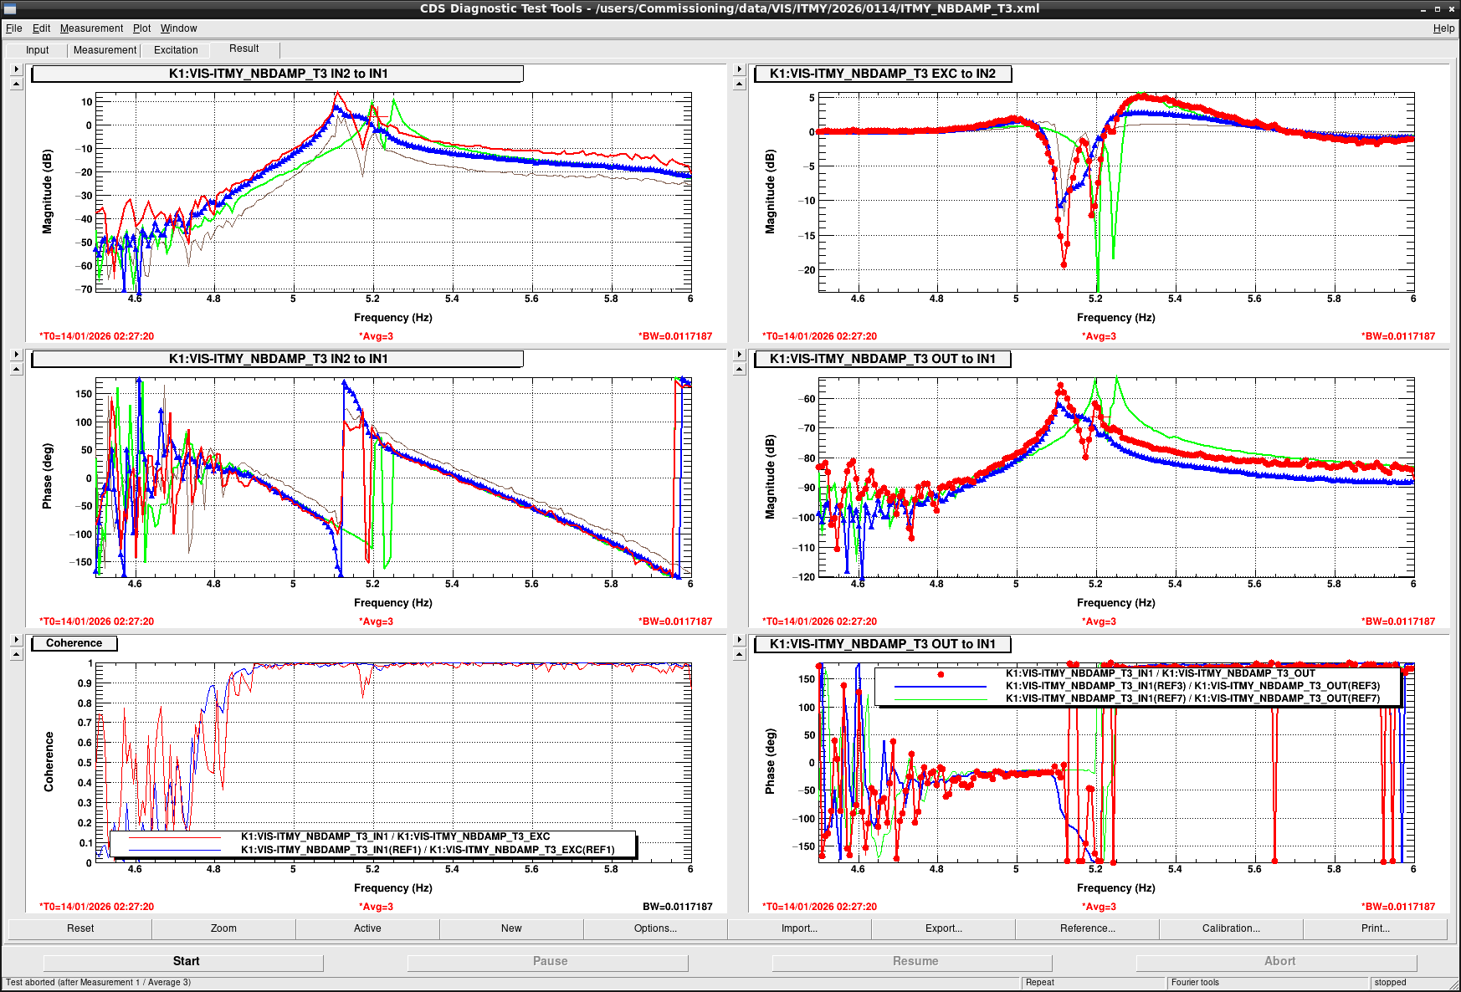Click the Repeat field in the status bar
Screen dimensions: 1461x992
(1092, 983)
